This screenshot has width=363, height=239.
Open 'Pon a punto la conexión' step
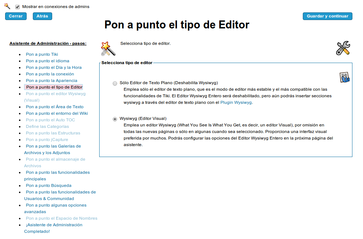pyautogui.click(x=50, y=74)
